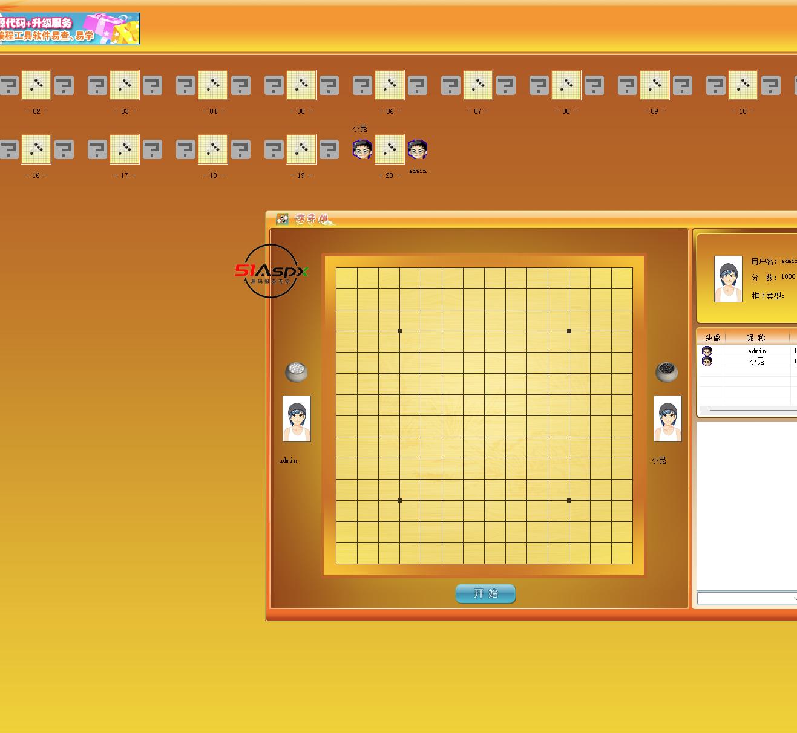The height and width of the screenshot is (733, 797).
Task: Sit in the empty right seat at table 16
Action: pyautogui.click(x=64, y=149)
